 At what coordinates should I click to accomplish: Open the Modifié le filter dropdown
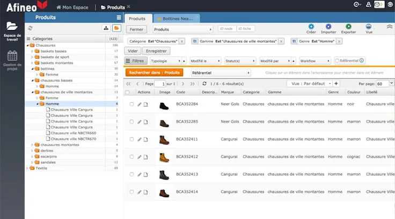click(206, 61)
